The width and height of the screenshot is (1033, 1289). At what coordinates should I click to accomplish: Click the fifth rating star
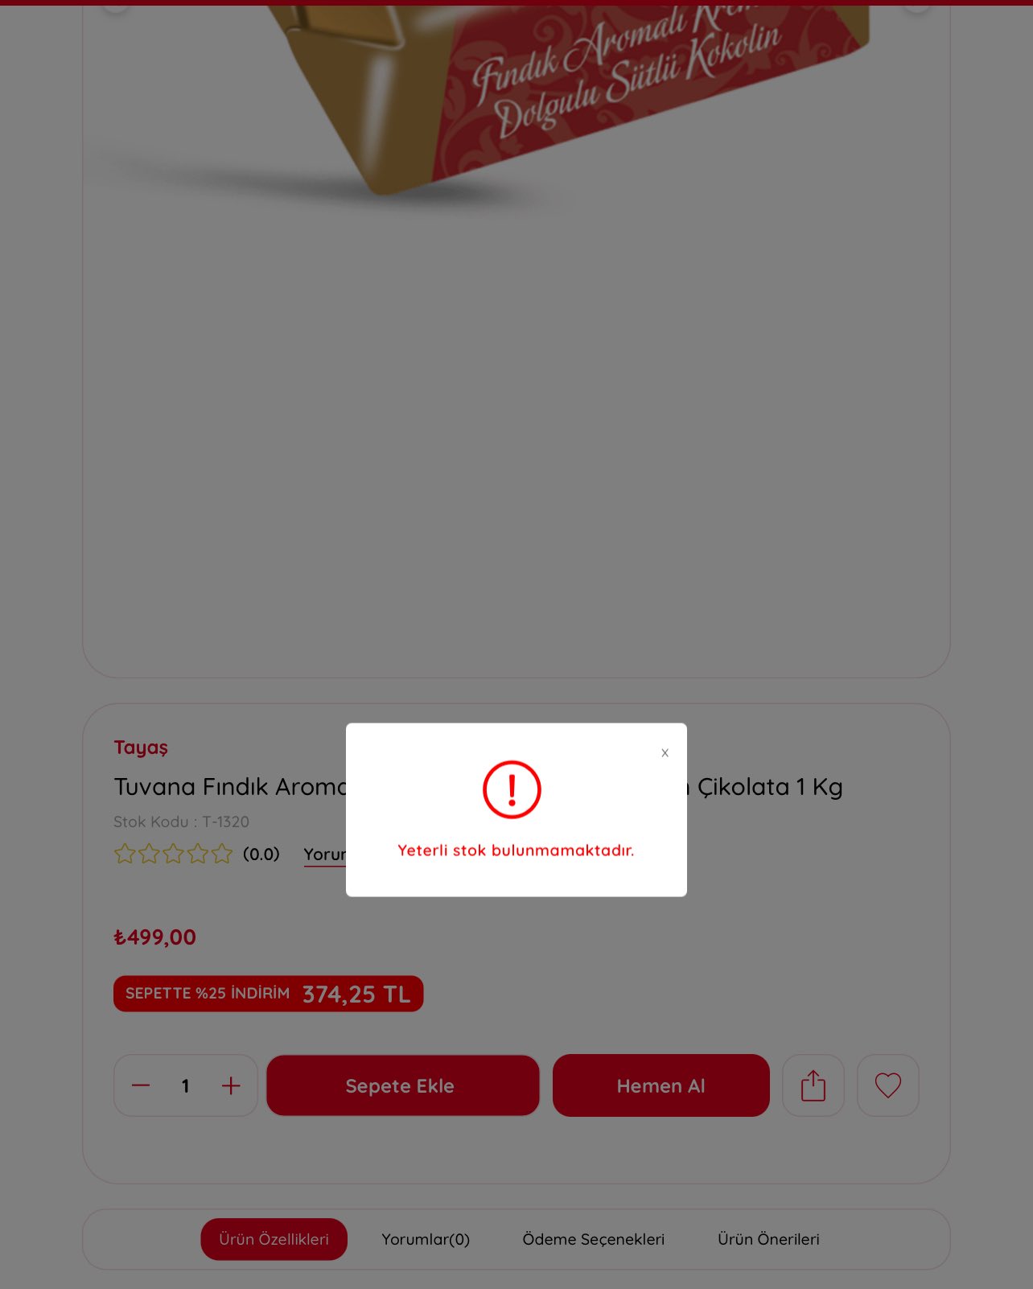[x=222, y=854]
